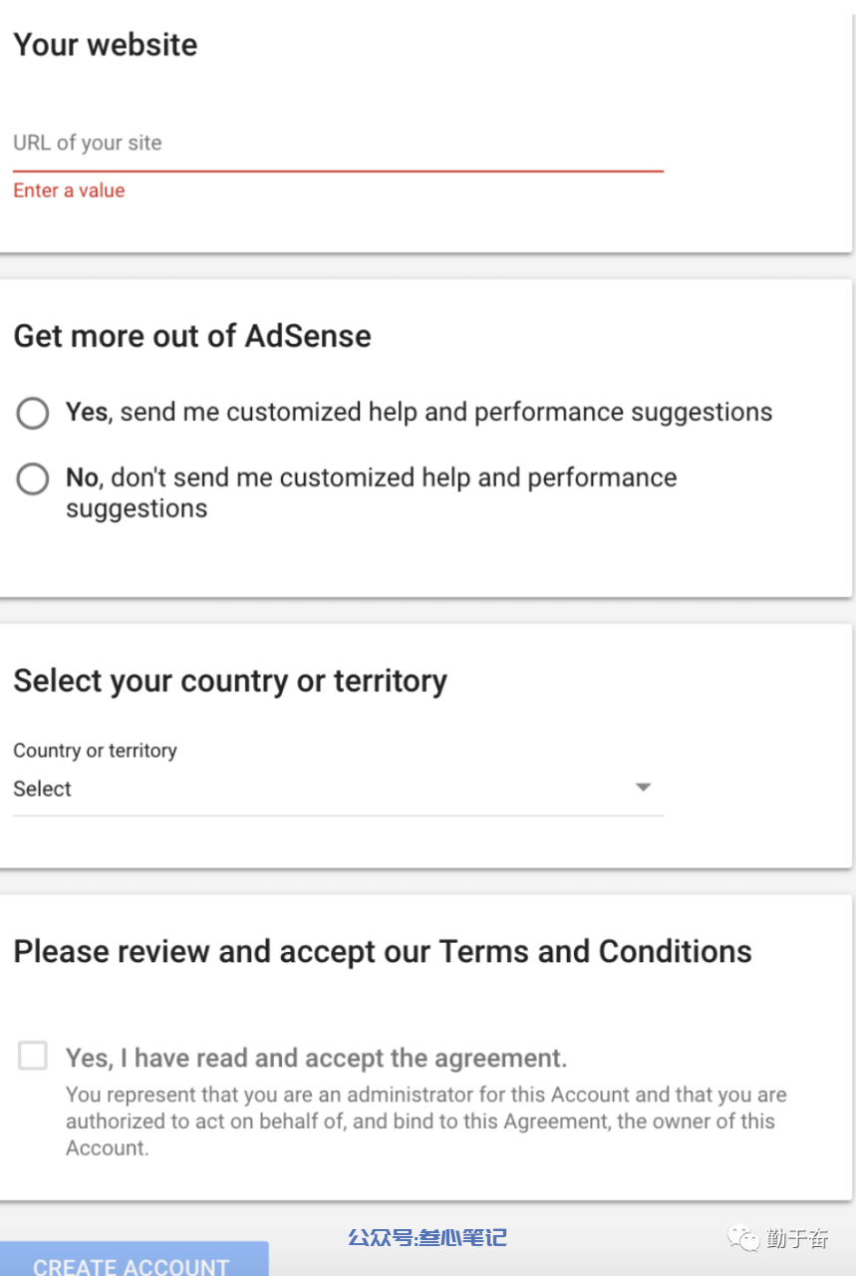Click the Select country combo box text
The image size is (856, 1276).
click(x=43, y=789)
